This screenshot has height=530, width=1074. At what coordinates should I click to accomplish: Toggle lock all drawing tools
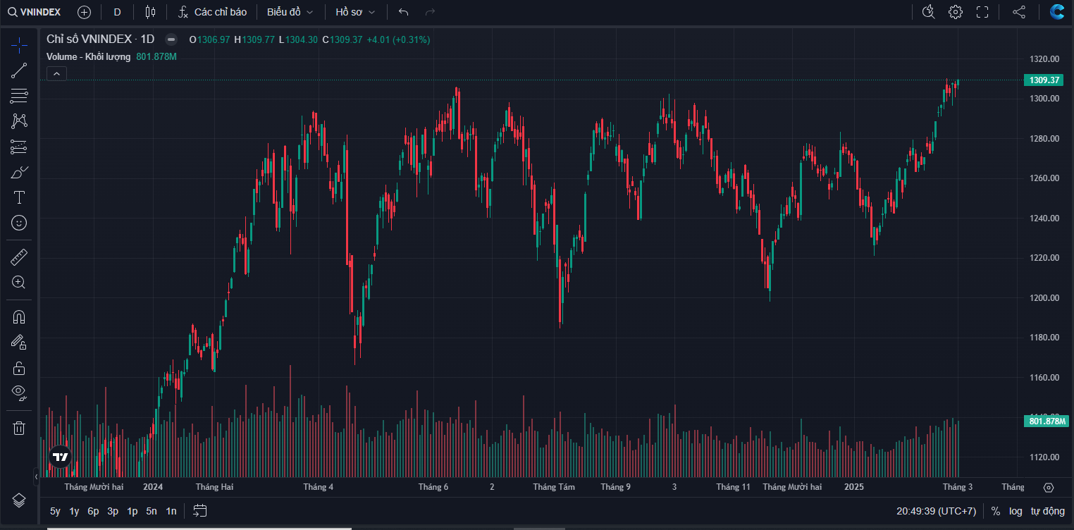point(19,368)
